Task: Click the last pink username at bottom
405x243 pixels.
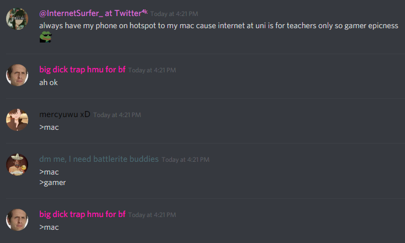Action: point(82,214)
